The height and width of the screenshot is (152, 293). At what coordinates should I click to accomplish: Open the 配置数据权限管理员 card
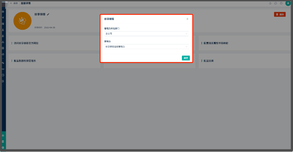coord(54,61)
